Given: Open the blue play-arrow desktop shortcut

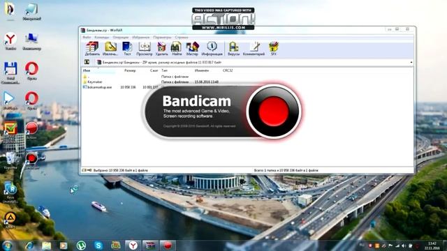Looking at the screenshot, I should (10, 100).
